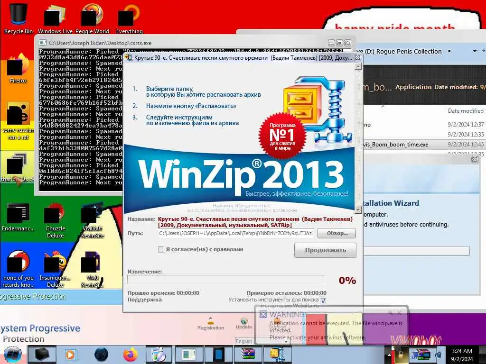Close the Installation Wizard window

point(475,159)
